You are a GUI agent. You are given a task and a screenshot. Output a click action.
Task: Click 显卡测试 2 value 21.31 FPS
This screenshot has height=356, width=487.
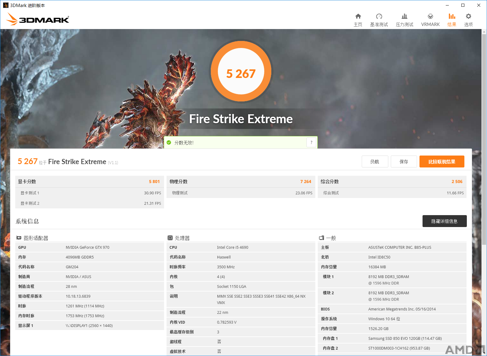tap(152, 204)
